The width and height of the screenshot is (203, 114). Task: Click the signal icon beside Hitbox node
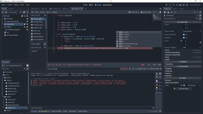(25, 27)
